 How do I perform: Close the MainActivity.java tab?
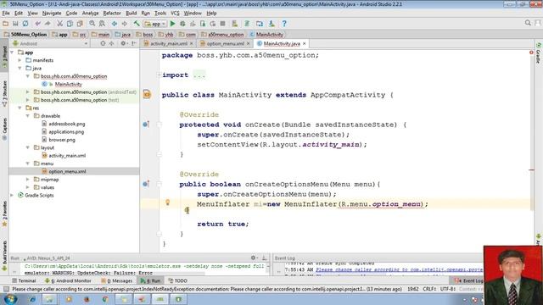point(304,43)
